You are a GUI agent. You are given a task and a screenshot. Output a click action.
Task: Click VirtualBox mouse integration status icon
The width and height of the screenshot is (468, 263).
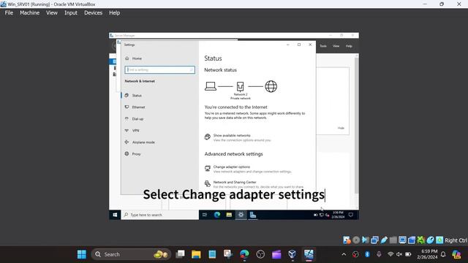(x=430, y=240)
